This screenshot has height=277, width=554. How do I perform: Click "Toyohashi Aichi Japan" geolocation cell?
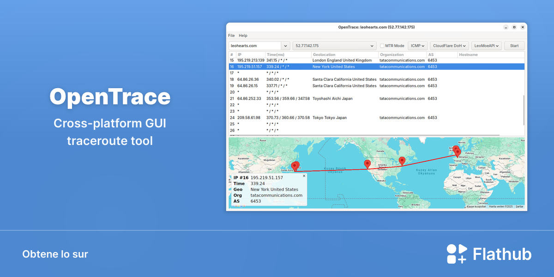(333, 98)
